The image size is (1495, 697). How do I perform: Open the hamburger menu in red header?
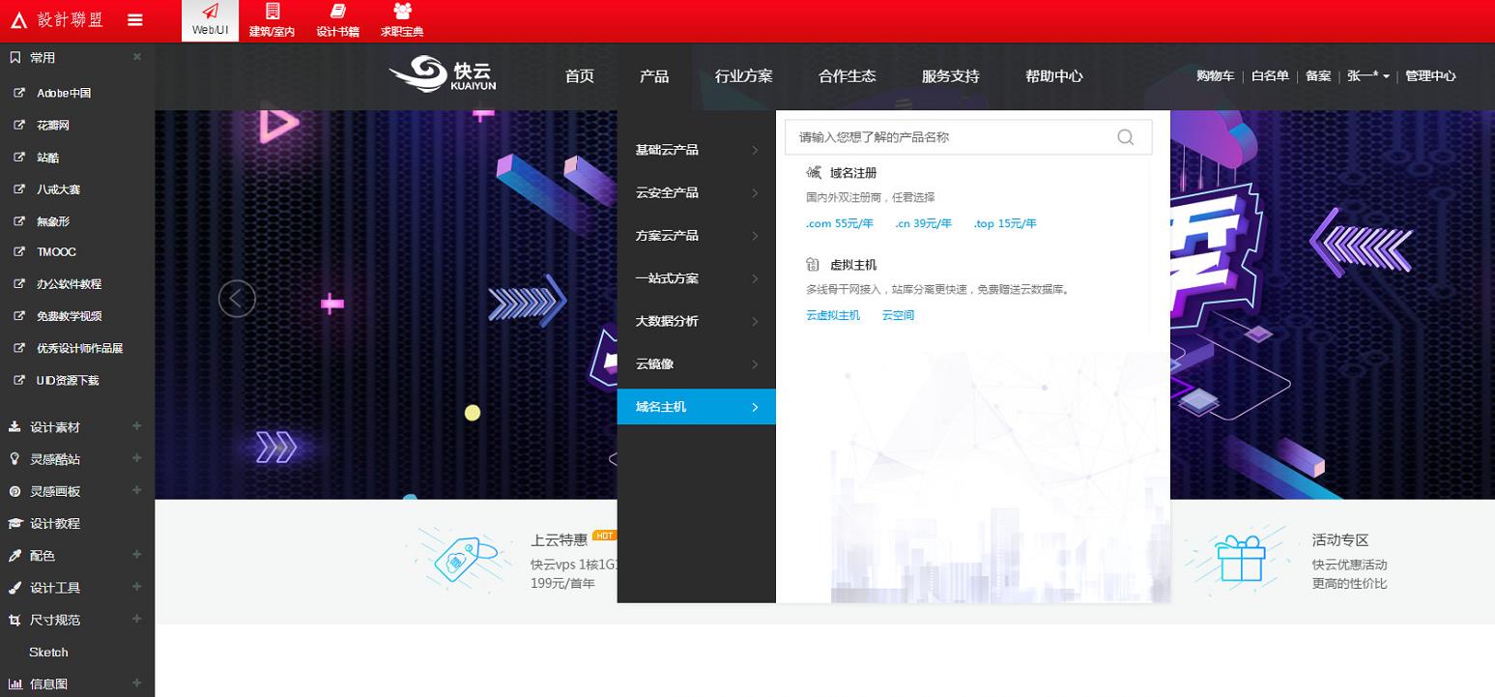pyautogui.click(x=134, y=19)
